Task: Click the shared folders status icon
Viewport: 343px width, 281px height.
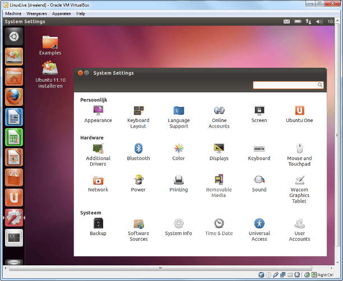Action: [x=290, y=275]
